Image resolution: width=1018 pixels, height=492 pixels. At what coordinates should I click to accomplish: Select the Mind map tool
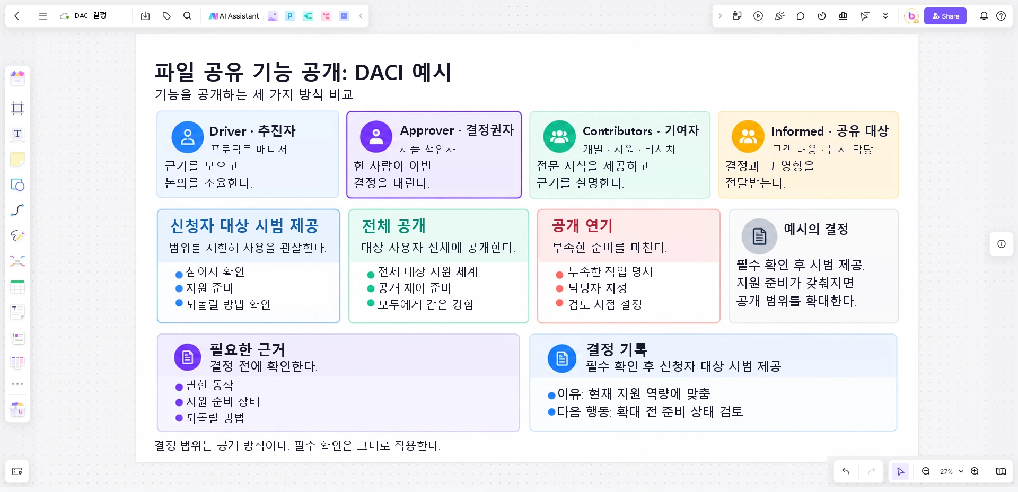click(17, 261)
